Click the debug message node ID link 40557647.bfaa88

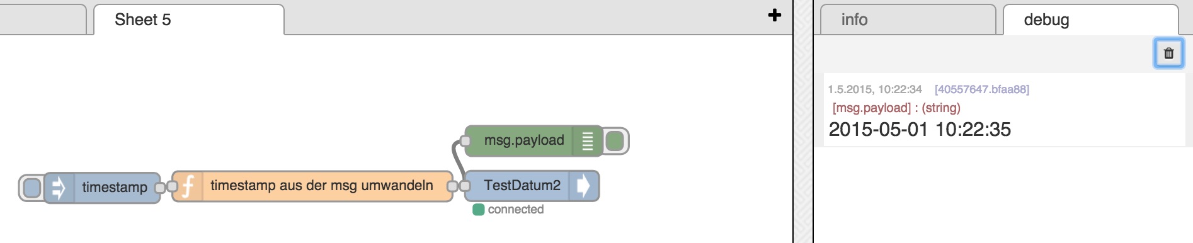[982, 89]
